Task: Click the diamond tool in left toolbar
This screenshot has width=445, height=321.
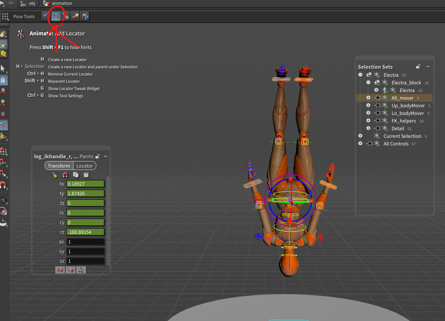Action: coord(3,44)
